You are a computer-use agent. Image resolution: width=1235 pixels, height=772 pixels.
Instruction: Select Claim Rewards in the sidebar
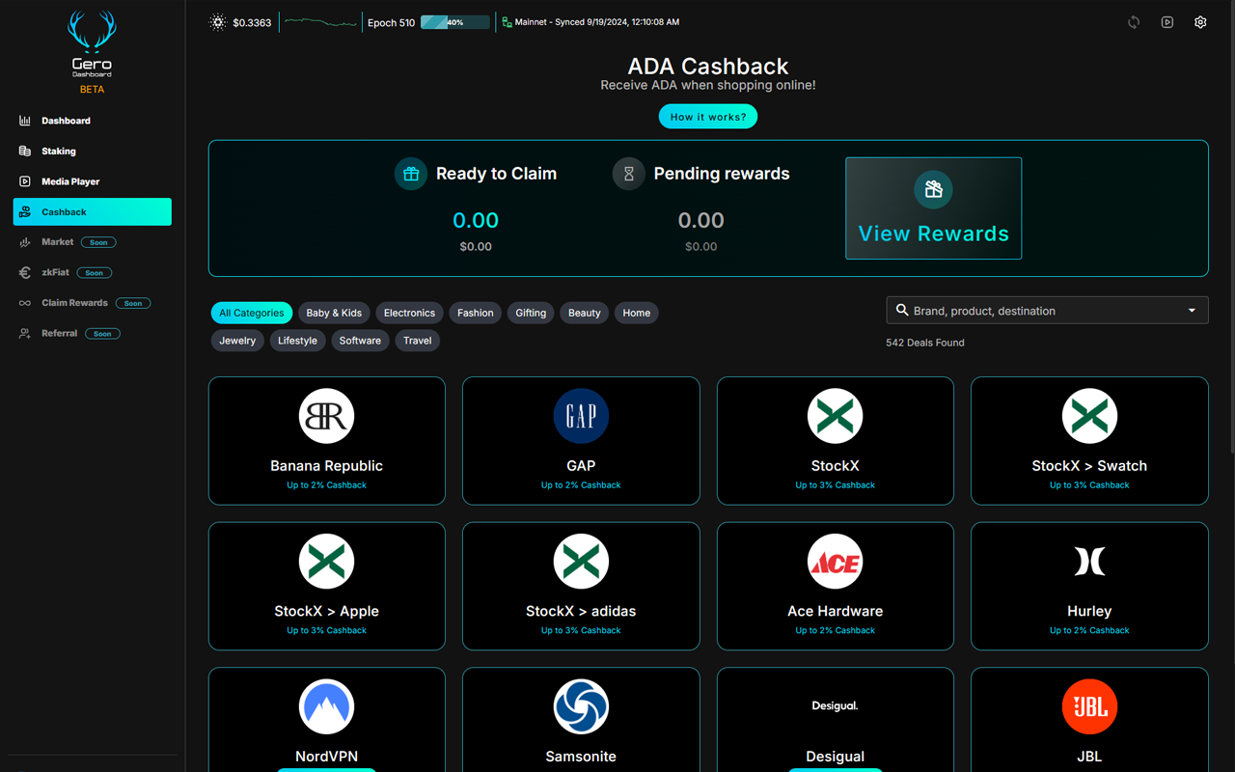pos(72,302)
